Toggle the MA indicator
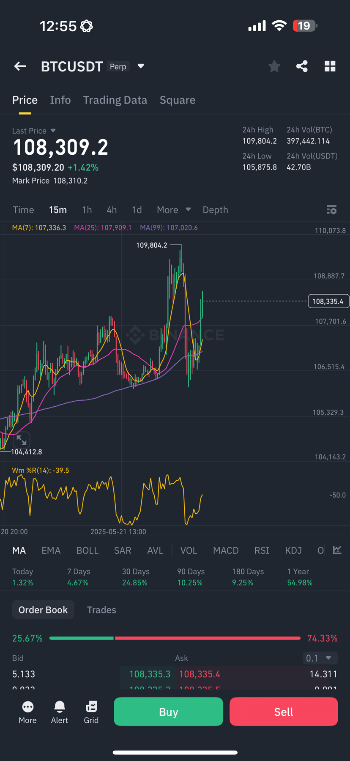The image size is (350, 761). 19,550
